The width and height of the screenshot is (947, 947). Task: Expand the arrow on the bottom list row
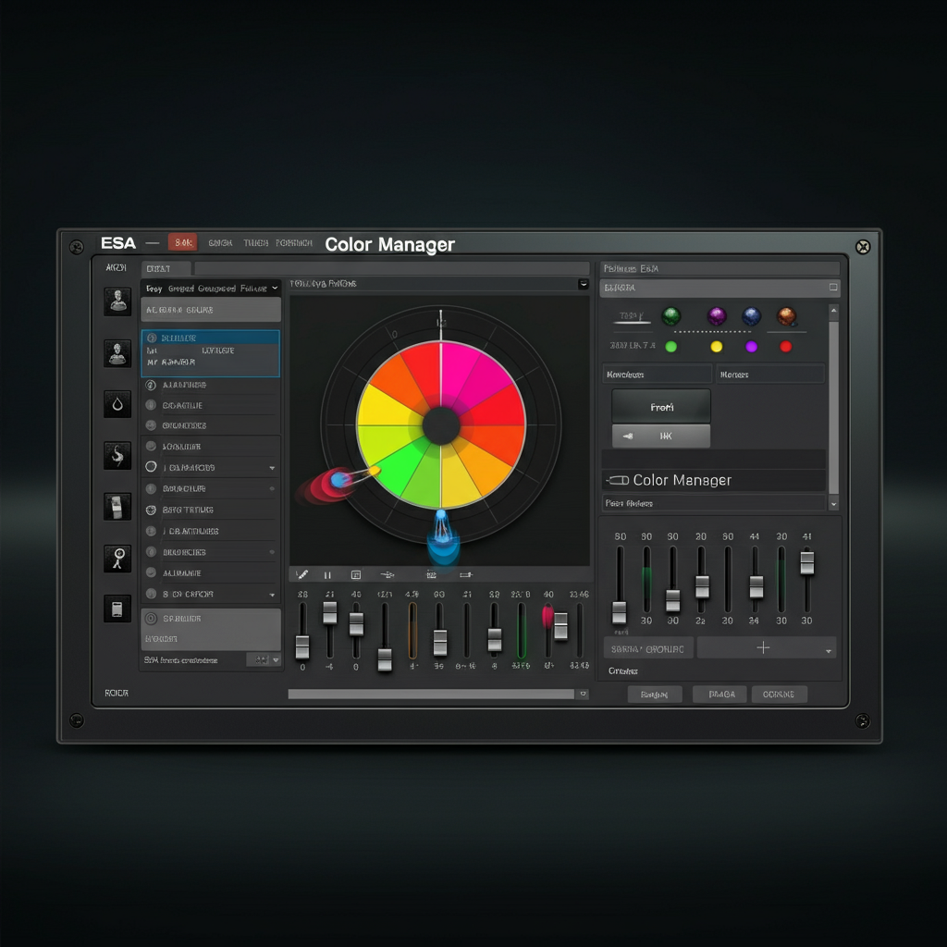click(x=273, y=595)
